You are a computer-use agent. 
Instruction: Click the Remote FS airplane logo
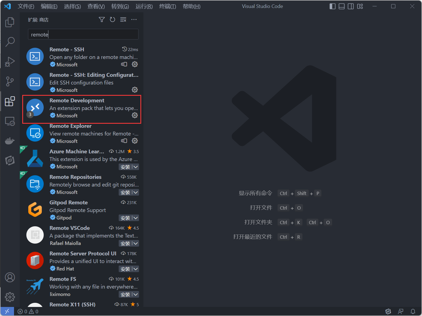click(x=35, y=286)
